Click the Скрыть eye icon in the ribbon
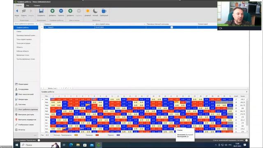This screenshot has height=148, width=263. pos(24,11)
